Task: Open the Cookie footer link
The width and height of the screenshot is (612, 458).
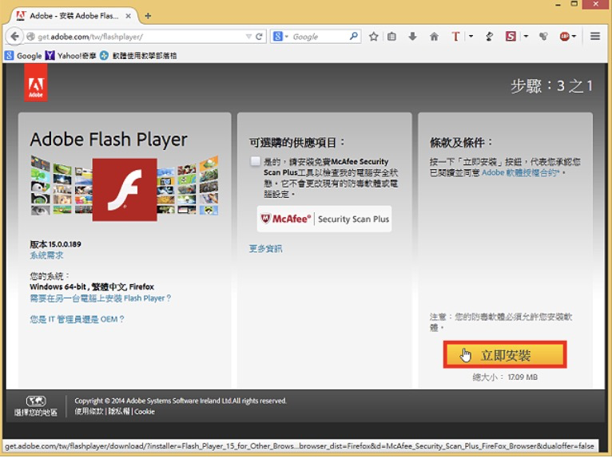Action: pyautogui.click(x=145, y=412)
